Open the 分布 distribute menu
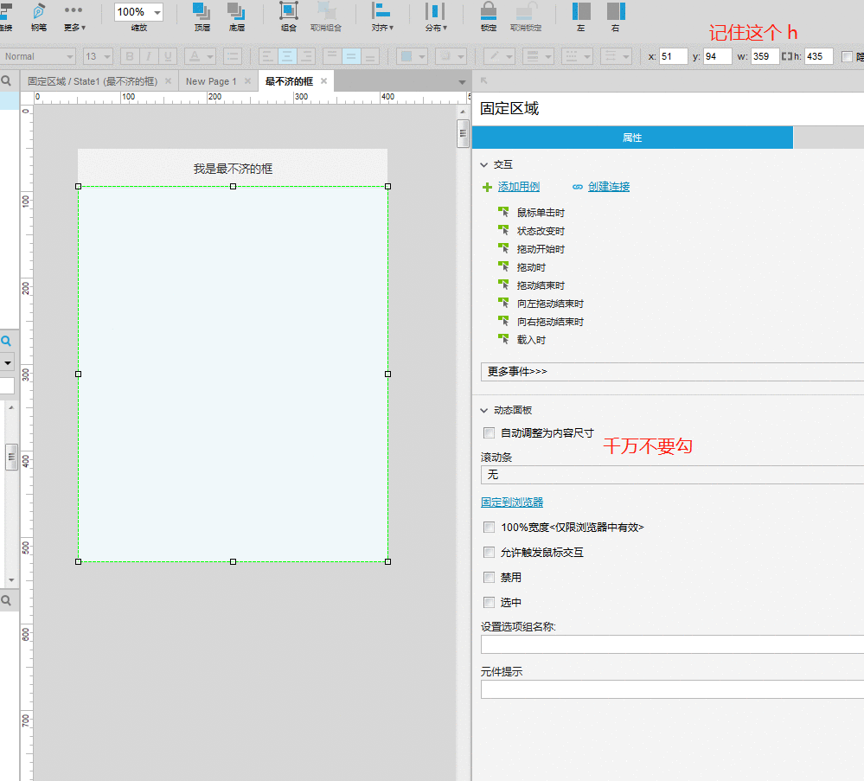The width and height of the screenshot is (864, 781). coord(435,17)
